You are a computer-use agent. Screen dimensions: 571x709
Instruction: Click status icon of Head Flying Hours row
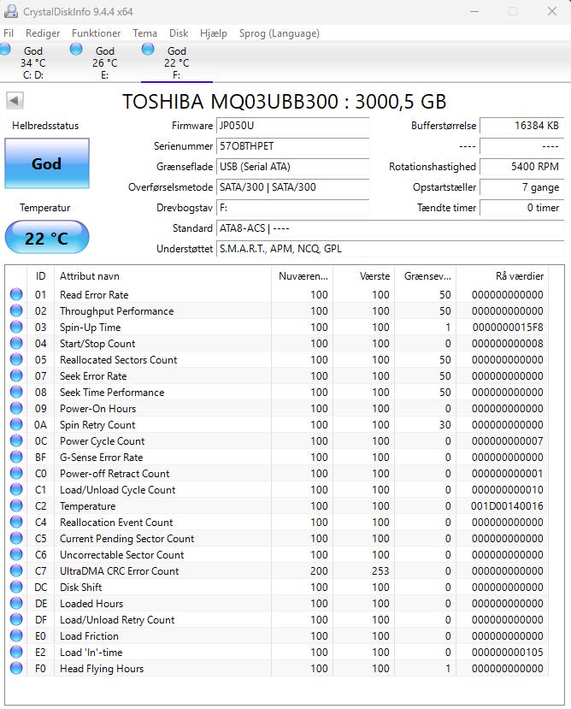[16, 668]
